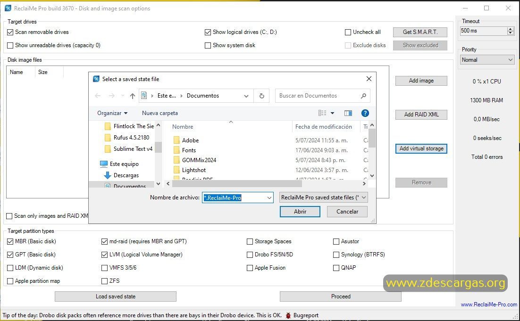
Task: Click the Proceed button
Action: tap(341, 296)
